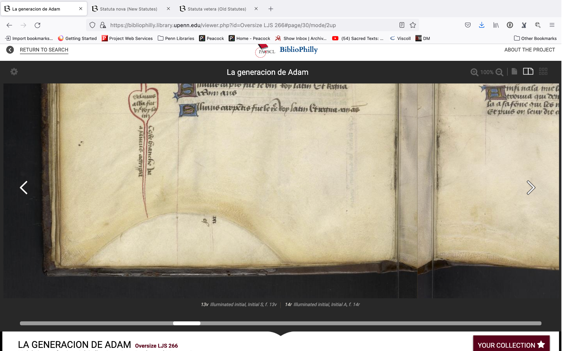Open Penn Libraries bookmark folder
Screen dimensions: 562x351
pos(176,38)
